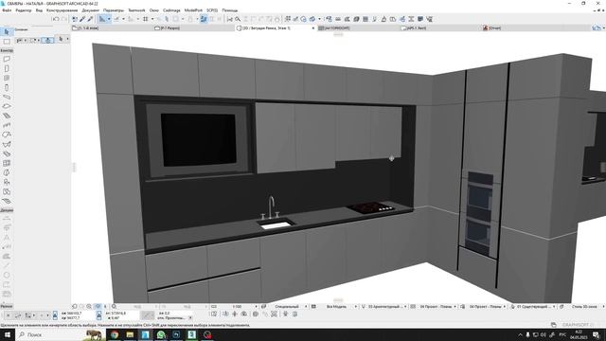Open File Explorer from the taskbar
The height and width of the screenshot is (341, 606).
pos(130,334)
